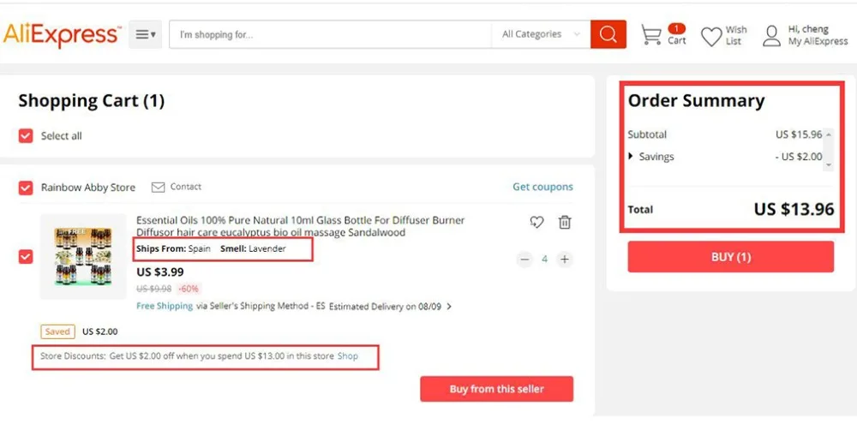Click Get coupons link

pyautogui.click(x=542, y=187)
